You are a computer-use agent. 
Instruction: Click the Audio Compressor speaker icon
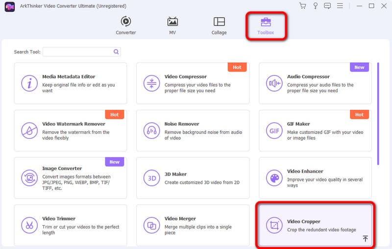click(x=274, y=83)
